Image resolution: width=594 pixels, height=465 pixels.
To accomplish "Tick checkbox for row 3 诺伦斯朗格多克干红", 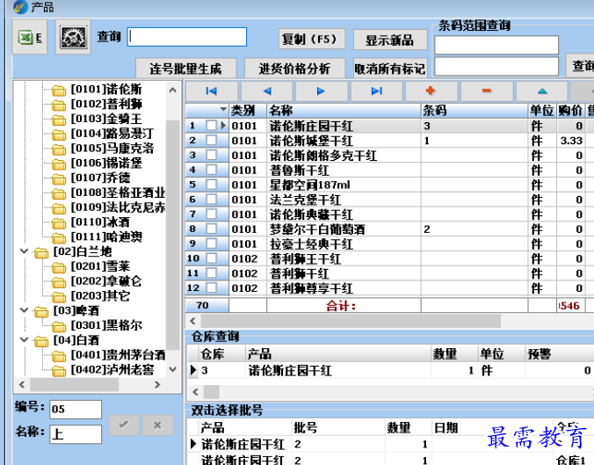I will click(x=212, y=155).
